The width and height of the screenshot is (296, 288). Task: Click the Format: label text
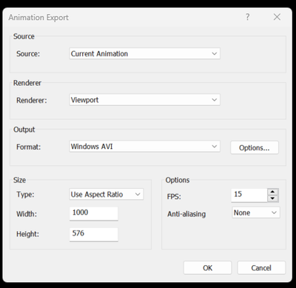pyautogui.click(x=28, y=147)
